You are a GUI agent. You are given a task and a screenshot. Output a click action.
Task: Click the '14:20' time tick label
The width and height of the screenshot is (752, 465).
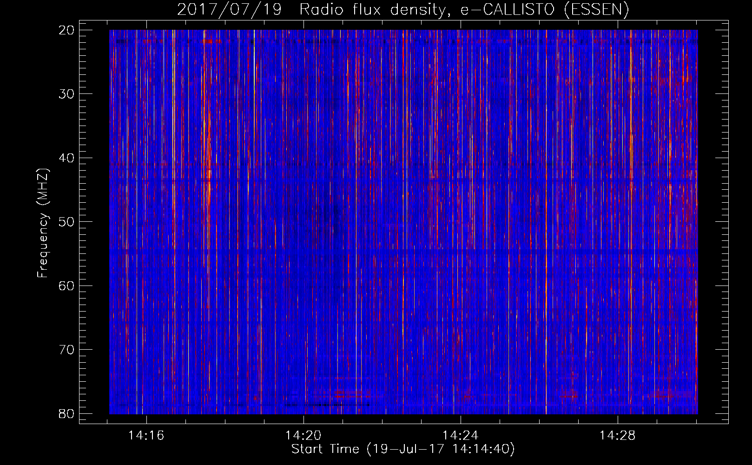point(303,436)
